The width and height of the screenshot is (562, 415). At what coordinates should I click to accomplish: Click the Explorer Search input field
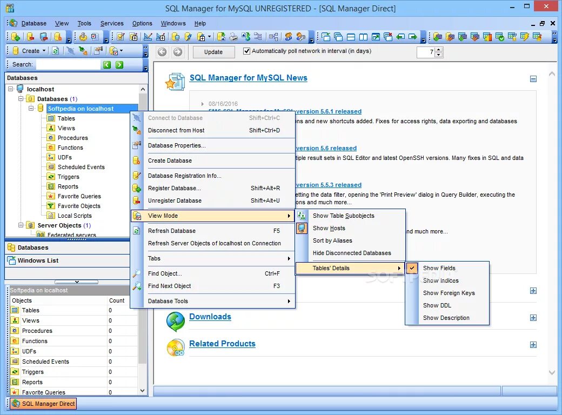[x=68, y=64]
